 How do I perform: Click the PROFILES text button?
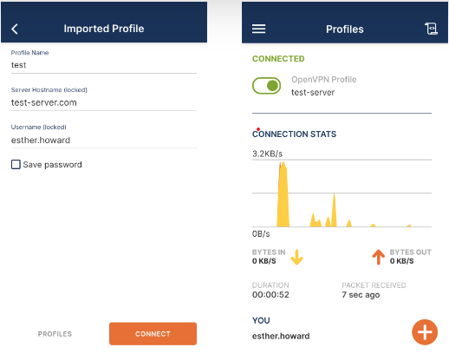point(55,334)
